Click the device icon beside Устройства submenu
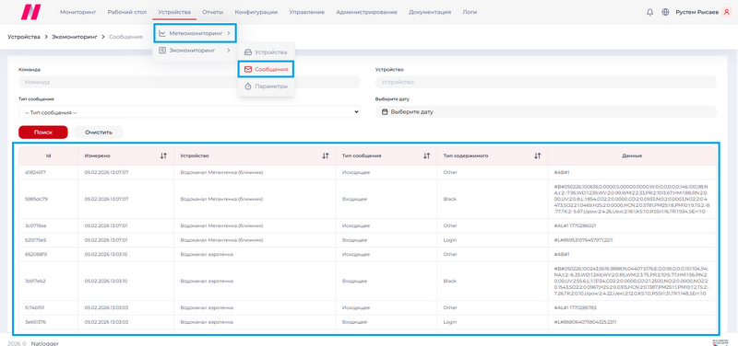 (x=248, y=52)
